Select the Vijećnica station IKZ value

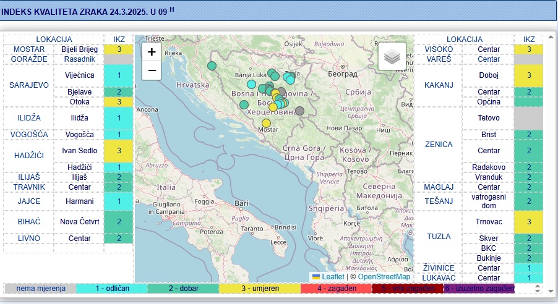pyautogui.click(x=119, y=75)
